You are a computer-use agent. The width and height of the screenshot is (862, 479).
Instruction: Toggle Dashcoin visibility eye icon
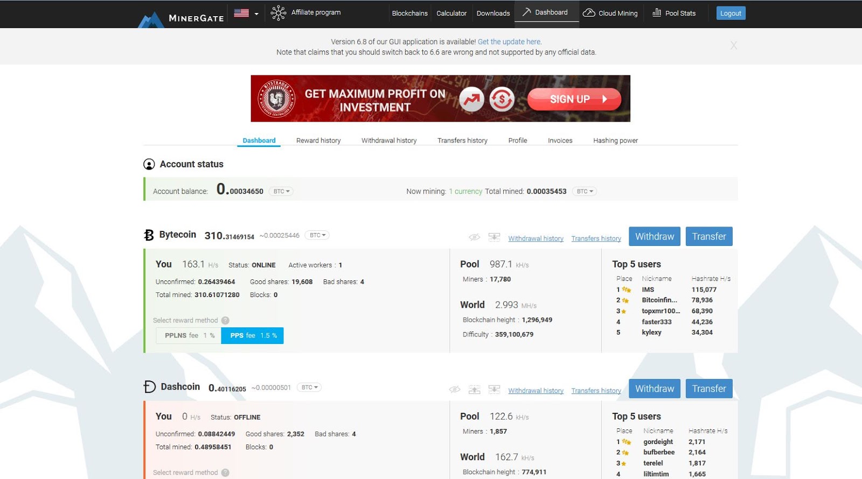click(x=455, y=390)
